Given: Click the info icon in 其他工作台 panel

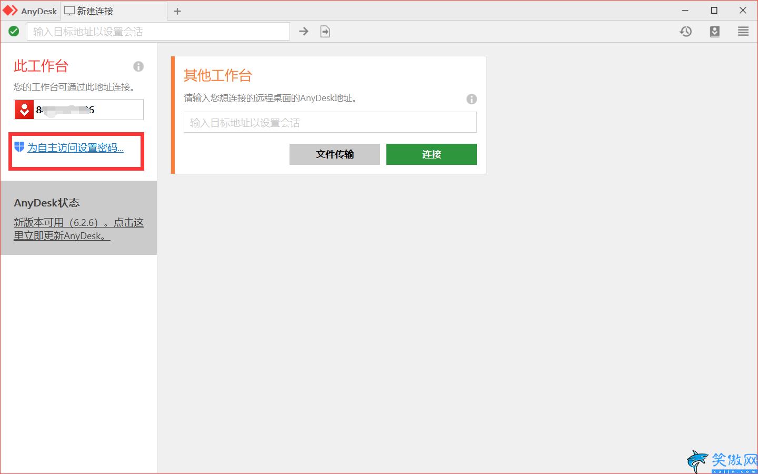Looking at the screenshot, I should click(472, 99).
